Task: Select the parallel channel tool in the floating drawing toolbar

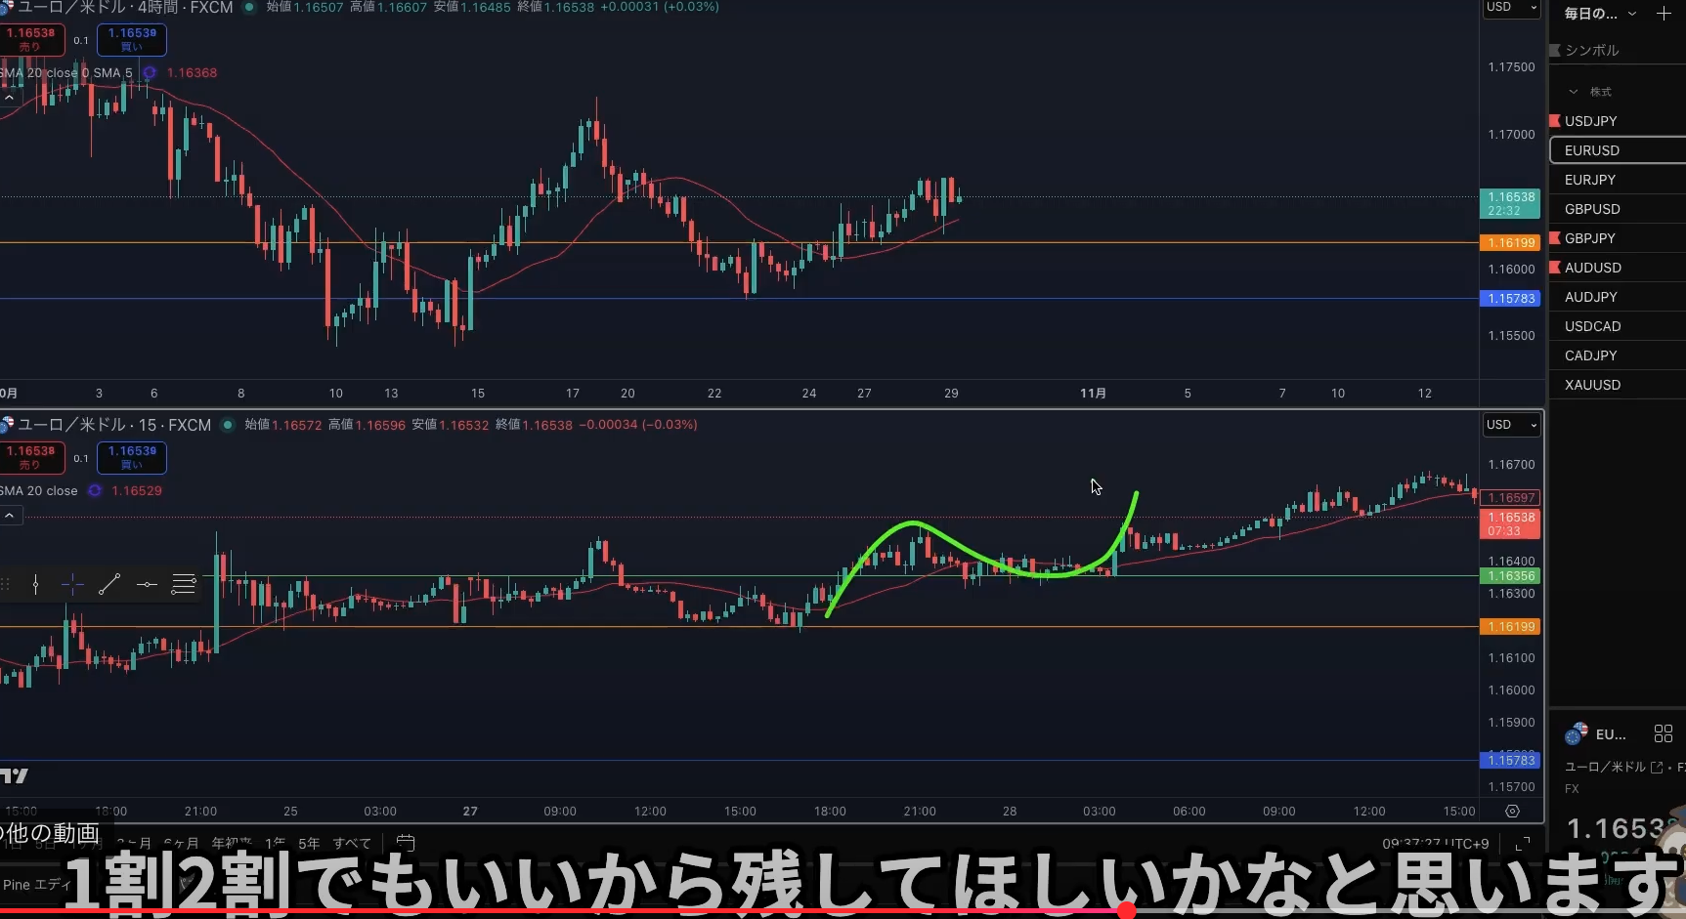Action: (x=184, y=585)
